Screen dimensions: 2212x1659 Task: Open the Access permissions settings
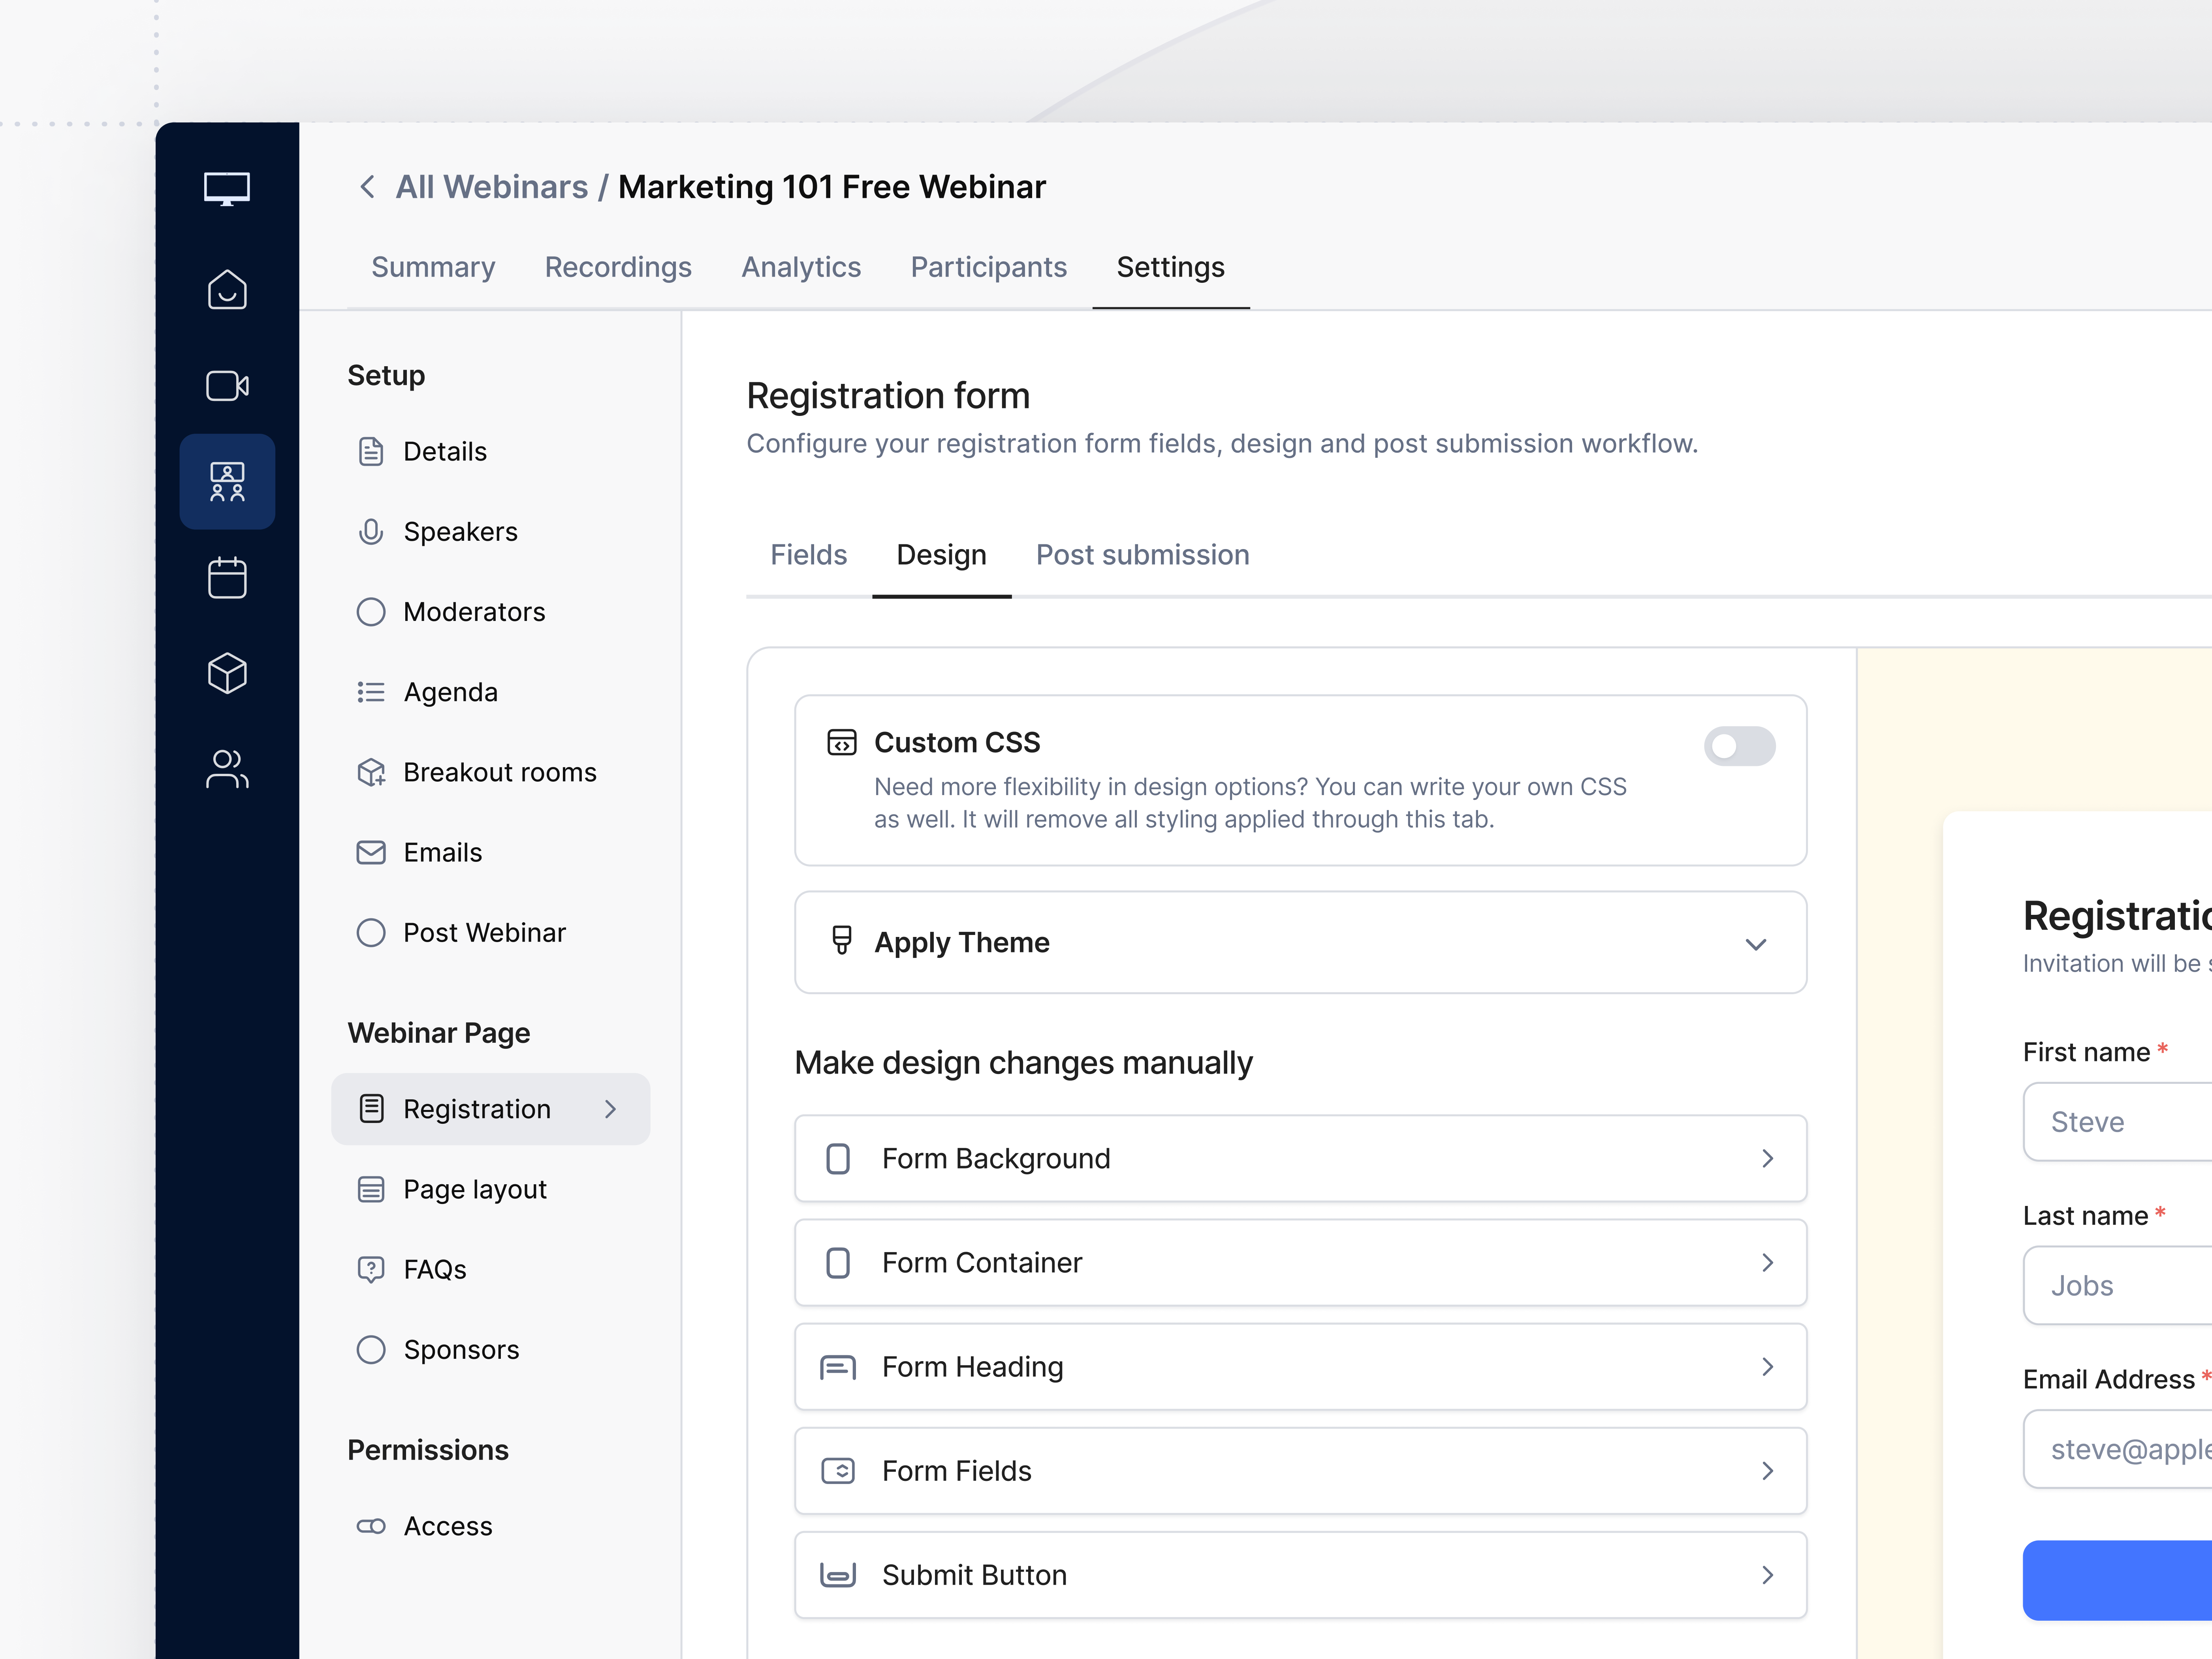click(x=448, y=1525)
